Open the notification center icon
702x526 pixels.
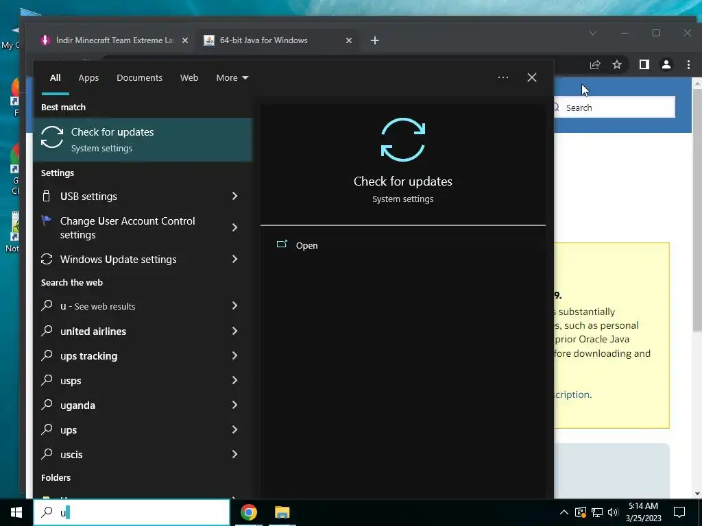click(679, 512)
